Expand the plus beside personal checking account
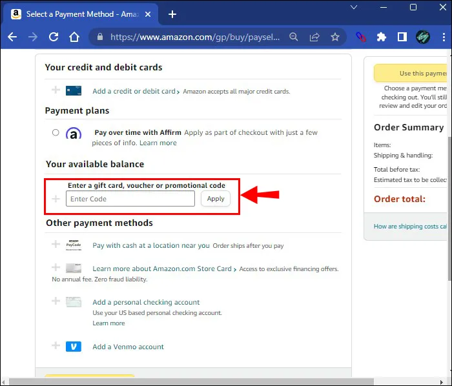Screen dimensions: 452x386 56,301
